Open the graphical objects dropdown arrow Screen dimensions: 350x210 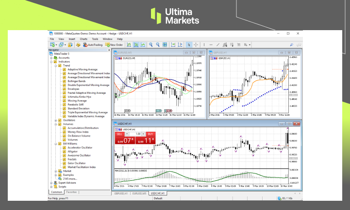point(250,45)
